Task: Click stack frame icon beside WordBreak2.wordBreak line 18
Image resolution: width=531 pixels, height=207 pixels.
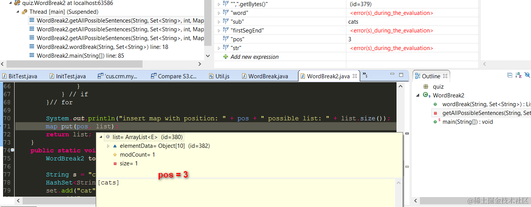Action: point(32,47)
